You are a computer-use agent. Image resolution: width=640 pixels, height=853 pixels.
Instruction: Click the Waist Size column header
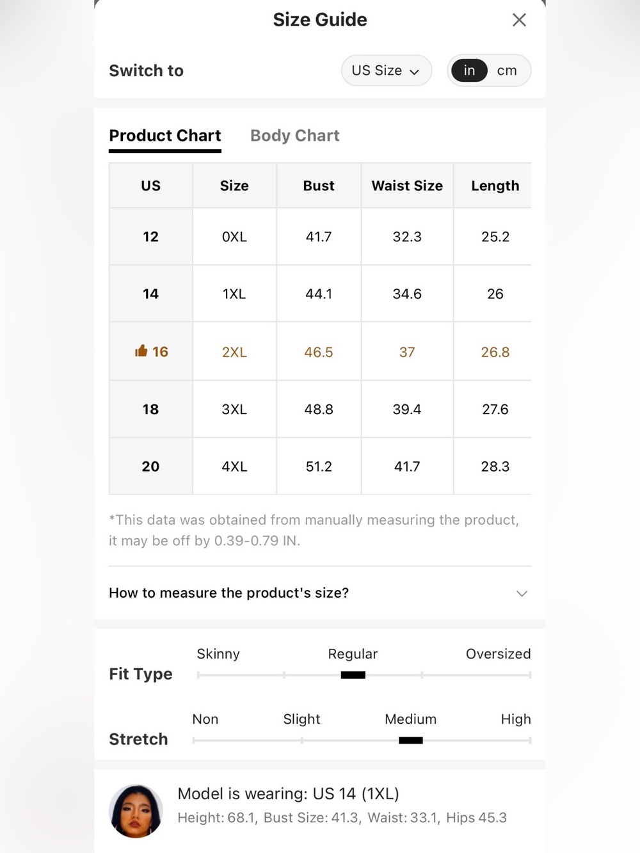pos(407,186)
